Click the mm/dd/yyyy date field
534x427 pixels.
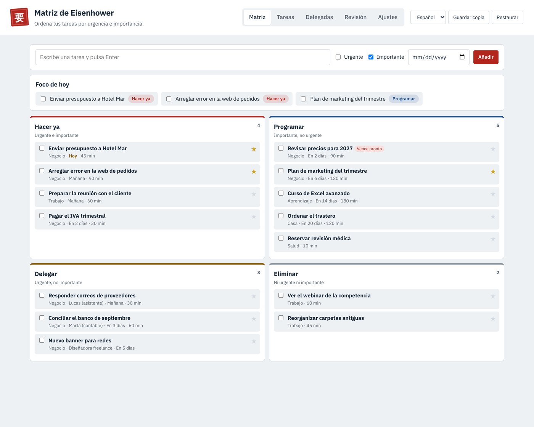(x=439, y=57)
